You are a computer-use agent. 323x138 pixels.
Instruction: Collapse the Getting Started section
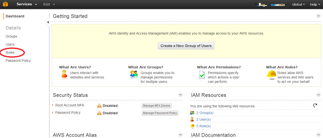319,16
